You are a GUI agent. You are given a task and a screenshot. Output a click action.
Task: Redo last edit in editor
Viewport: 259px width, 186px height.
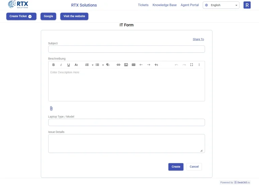pos(184,65)
